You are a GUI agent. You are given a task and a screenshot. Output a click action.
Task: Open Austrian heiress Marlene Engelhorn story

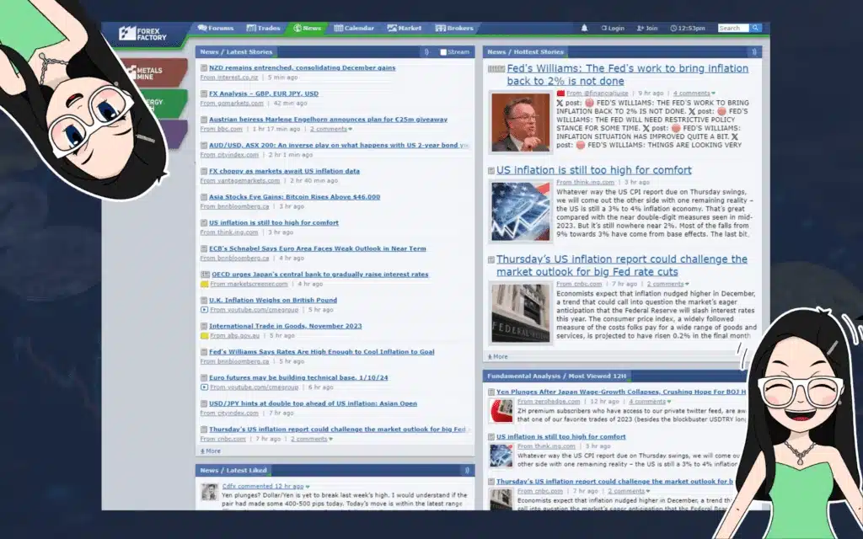point(328,120)
